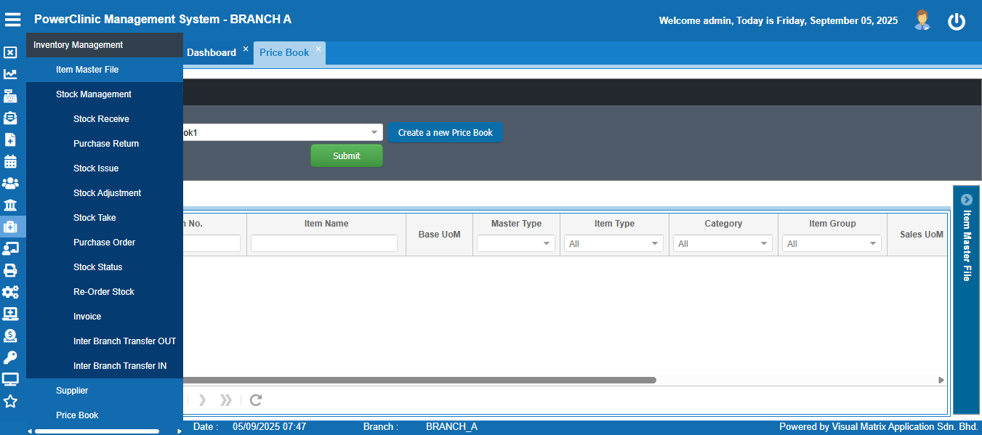Click the Item Name filter text field
Image resolution: width=982 pixels, height=435 pixels.
tap(324, 243)
